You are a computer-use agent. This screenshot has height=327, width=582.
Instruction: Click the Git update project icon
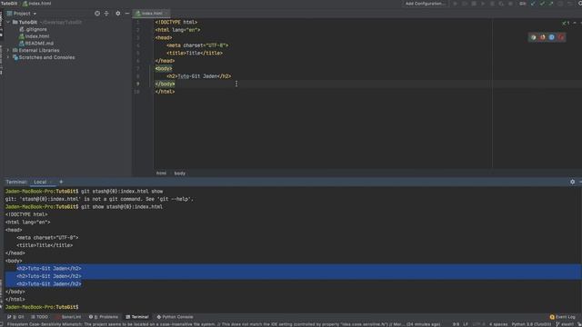[x=534, y=4]
